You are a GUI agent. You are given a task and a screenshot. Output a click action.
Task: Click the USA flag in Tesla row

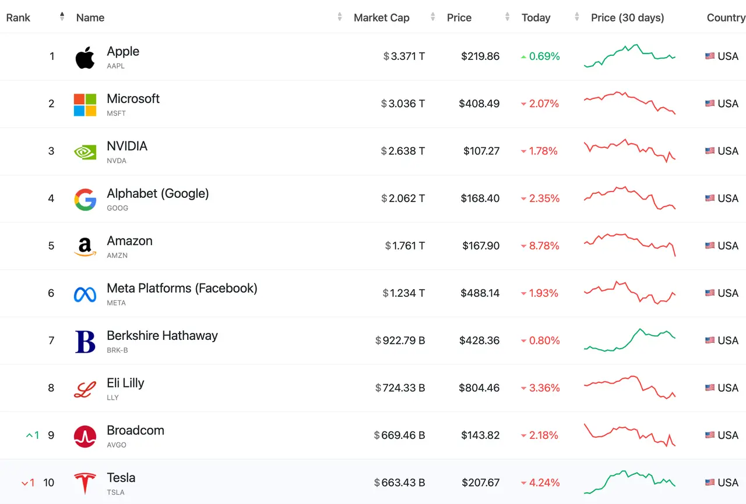point(710,482)
